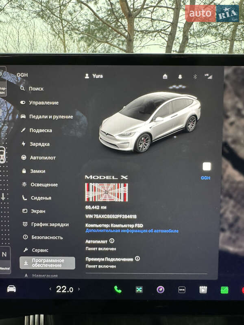Open the Поиск search menu item
Viewport: 244px width, 325px height.
(32, 89)
